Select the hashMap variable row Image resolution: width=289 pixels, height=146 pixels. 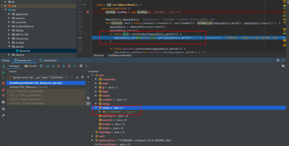[188, 132]
